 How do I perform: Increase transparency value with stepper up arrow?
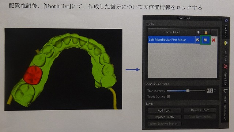click(215, 90)
